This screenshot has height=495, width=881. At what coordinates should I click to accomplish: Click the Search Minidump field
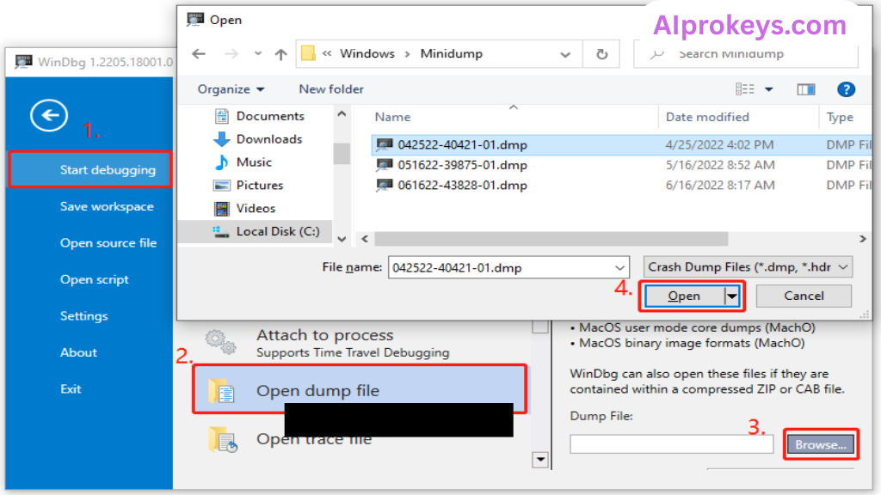748,54
